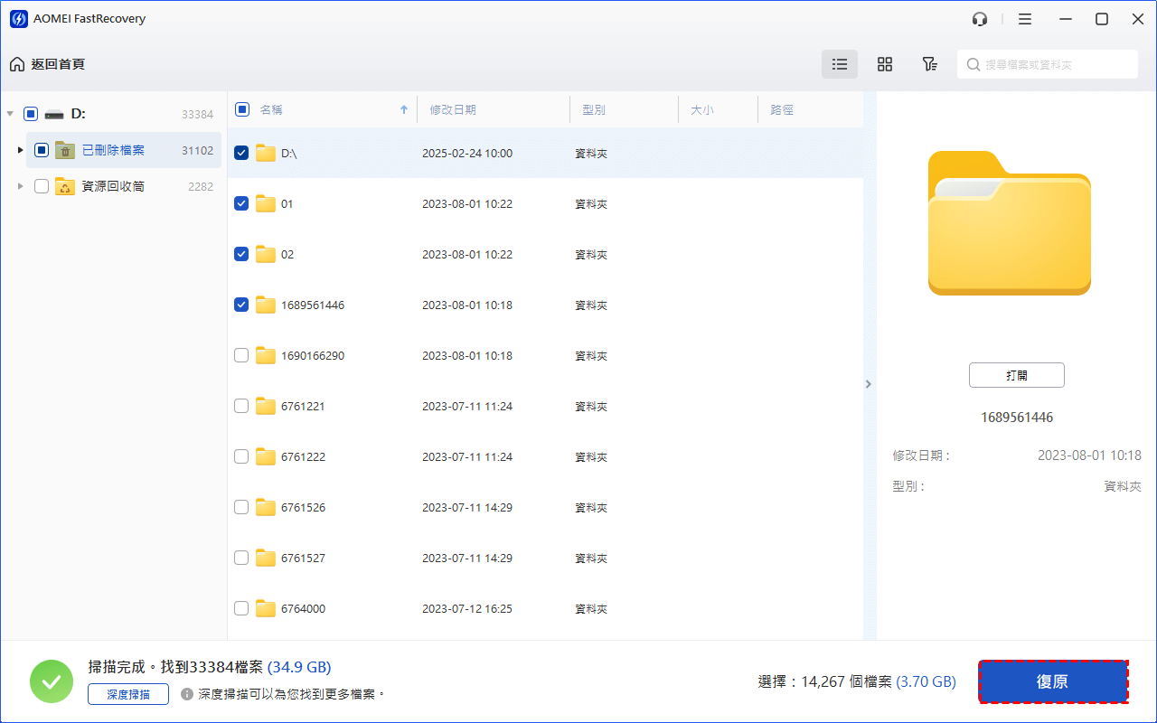Viewport: 1157px width, 723px height.
Task: Switch to grid thumbnail view icon
Action: click(x=885, y=64)
